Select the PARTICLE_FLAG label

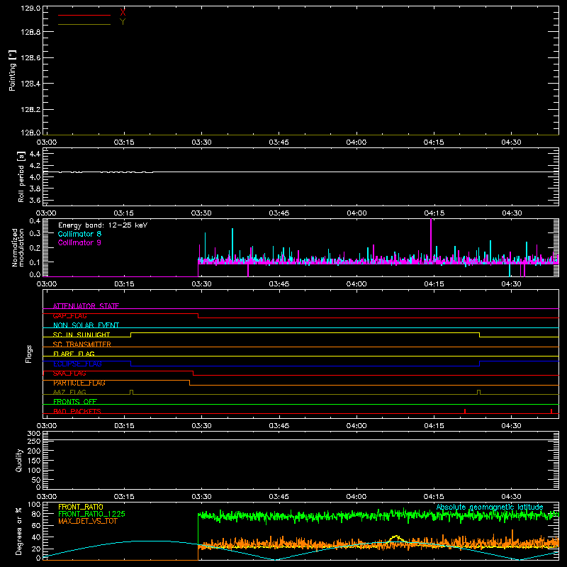[x=79, y=383]
